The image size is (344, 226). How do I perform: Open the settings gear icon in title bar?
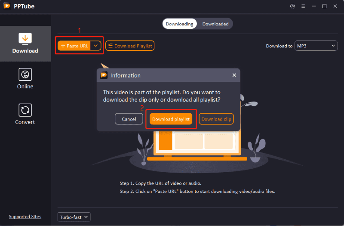click(293, 6)
